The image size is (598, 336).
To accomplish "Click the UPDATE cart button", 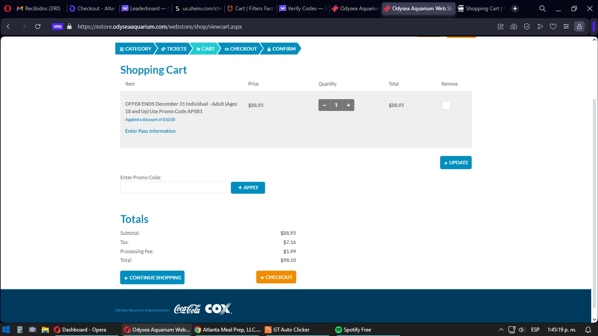I will pyautogui.click(x=456, y=163).
